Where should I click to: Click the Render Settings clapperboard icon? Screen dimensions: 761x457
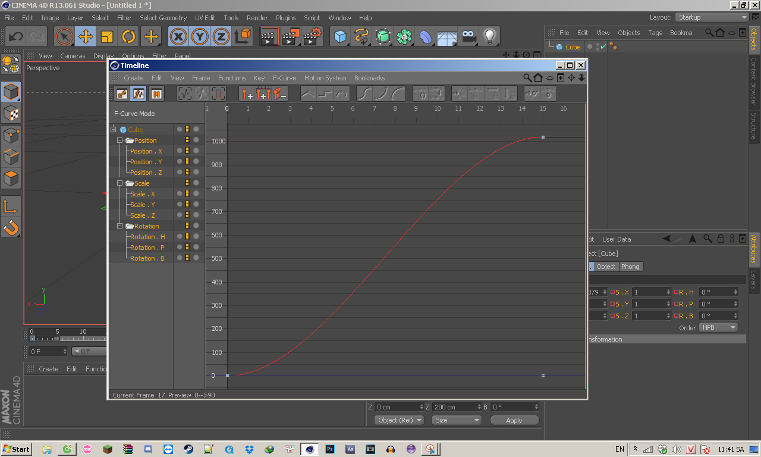click(312, 37)
